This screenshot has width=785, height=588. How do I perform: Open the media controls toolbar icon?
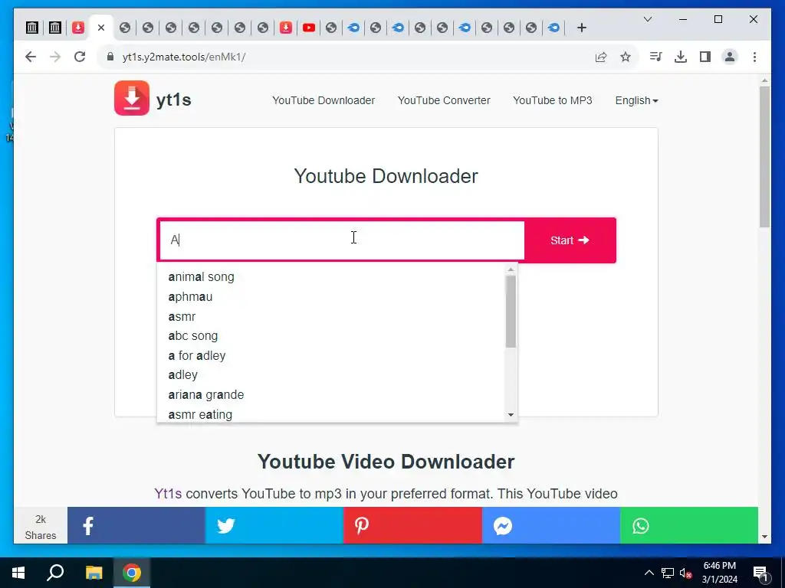click(x=655, y=57)
